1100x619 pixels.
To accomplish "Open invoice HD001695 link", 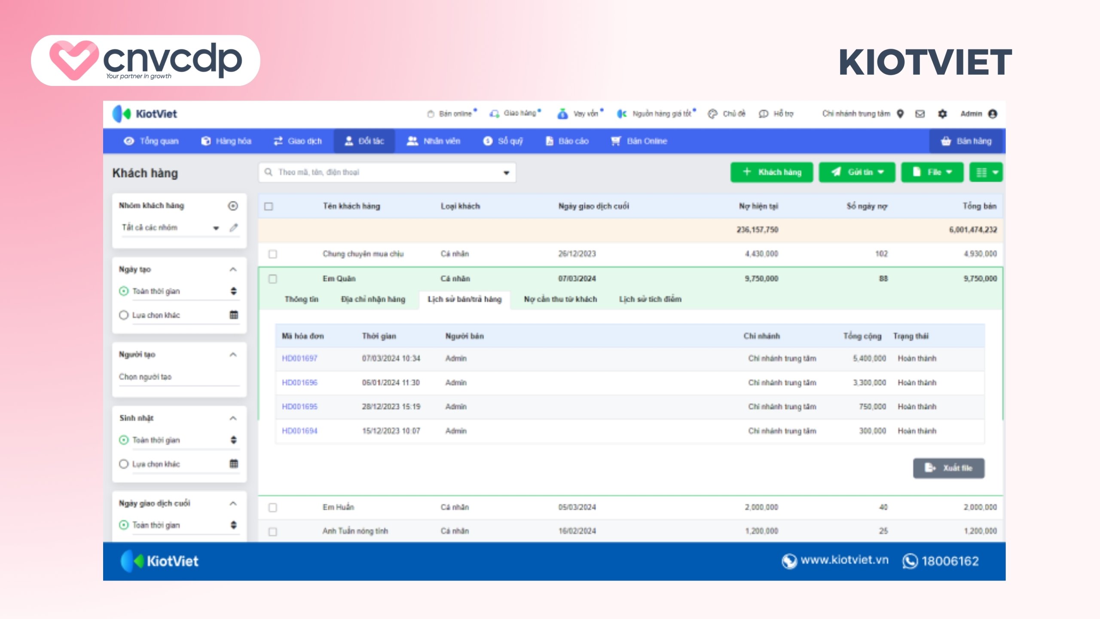I will click(x=300, y=406).
